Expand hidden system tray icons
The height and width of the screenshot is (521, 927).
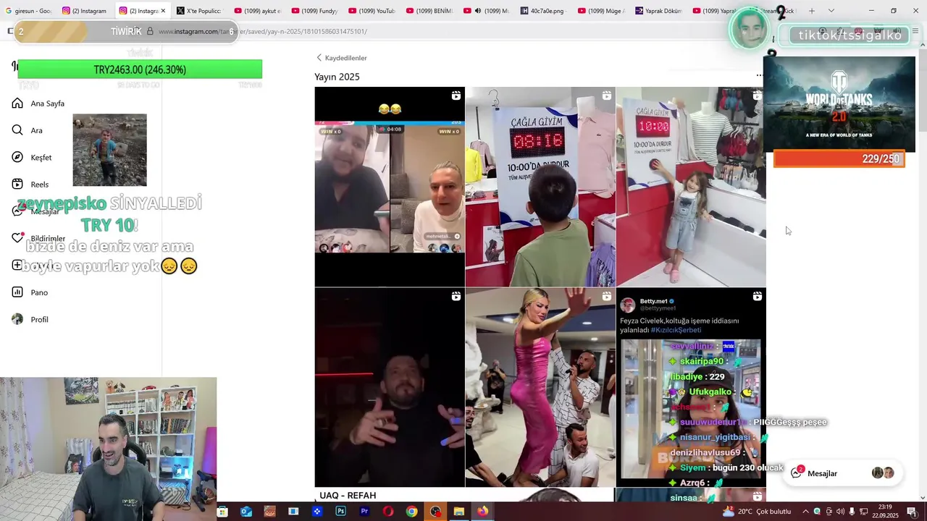[x=807, y=512]
